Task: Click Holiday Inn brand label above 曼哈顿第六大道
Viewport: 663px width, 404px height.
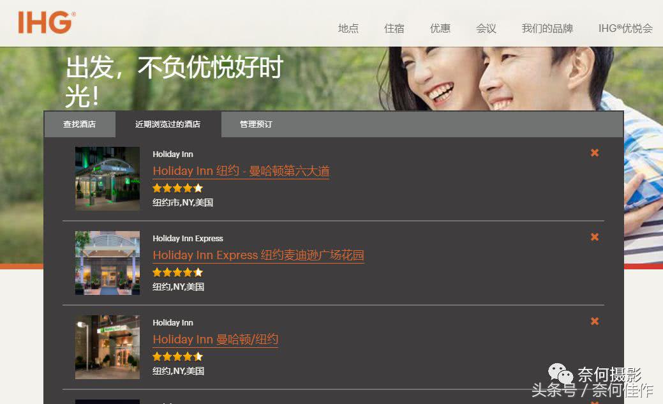Action: click(173, 154)
